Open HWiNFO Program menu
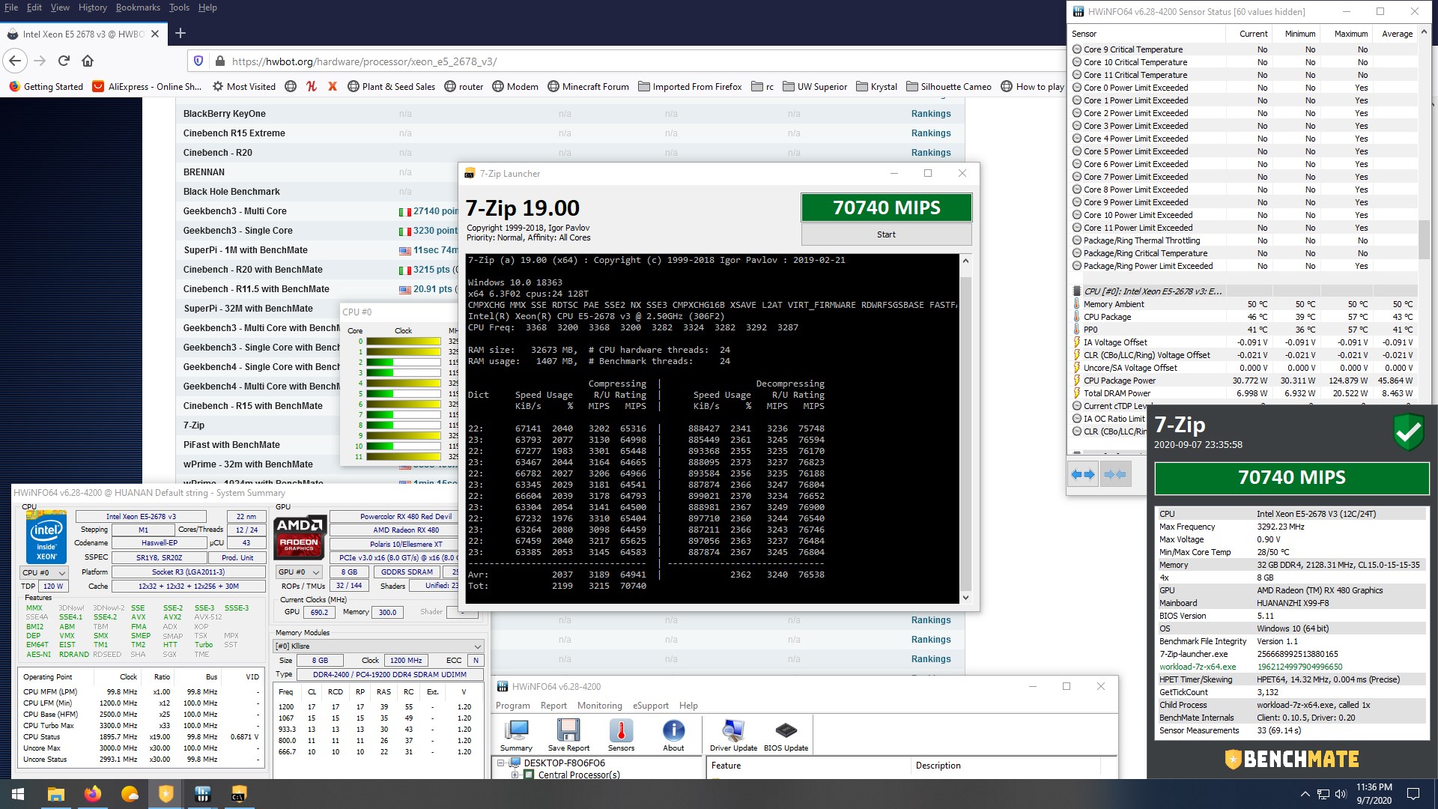 pos(513,706)
